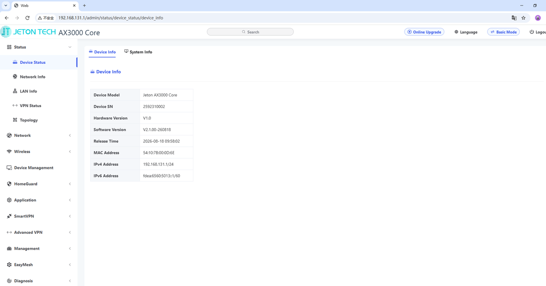Expand the EasyMesh menu chevron
Screen dimensions: 546x286
70,264
